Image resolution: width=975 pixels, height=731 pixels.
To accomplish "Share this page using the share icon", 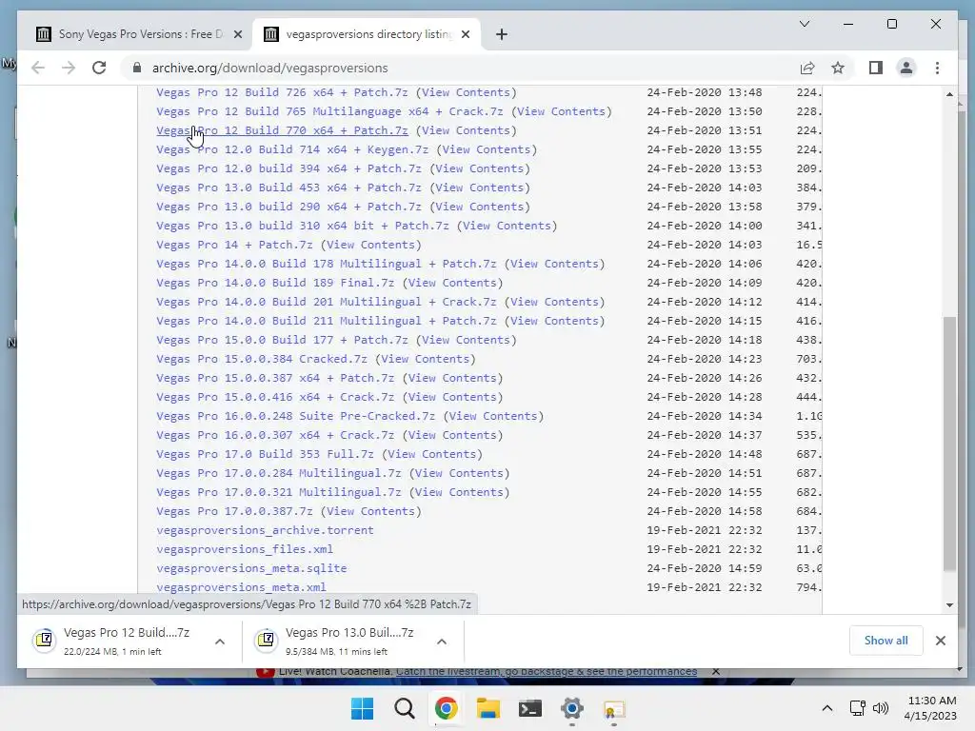I will (807, 68).
